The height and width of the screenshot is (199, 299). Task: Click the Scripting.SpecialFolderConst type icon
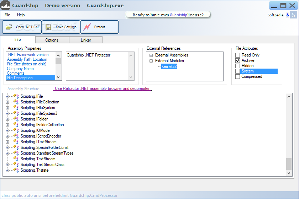coord(16,147)
